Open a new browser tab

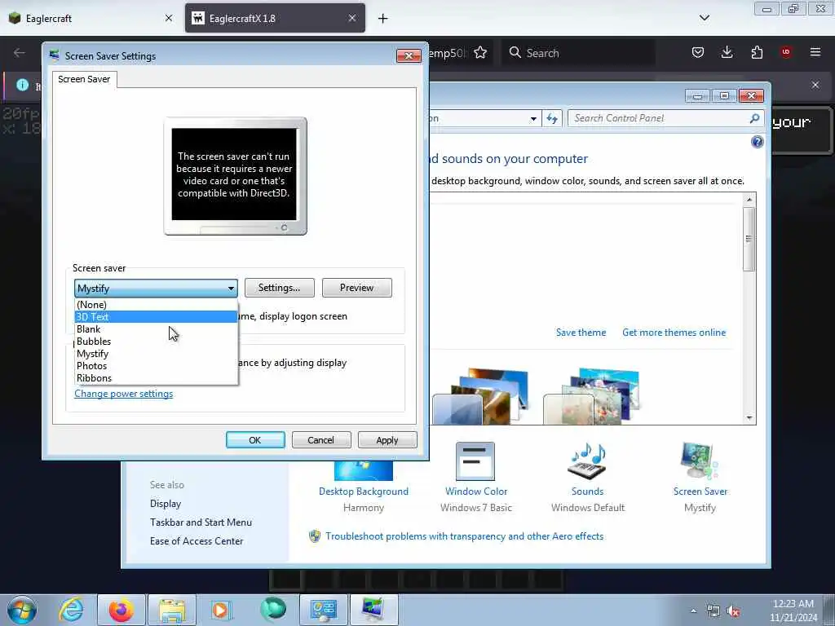click(x=383, y=19)
